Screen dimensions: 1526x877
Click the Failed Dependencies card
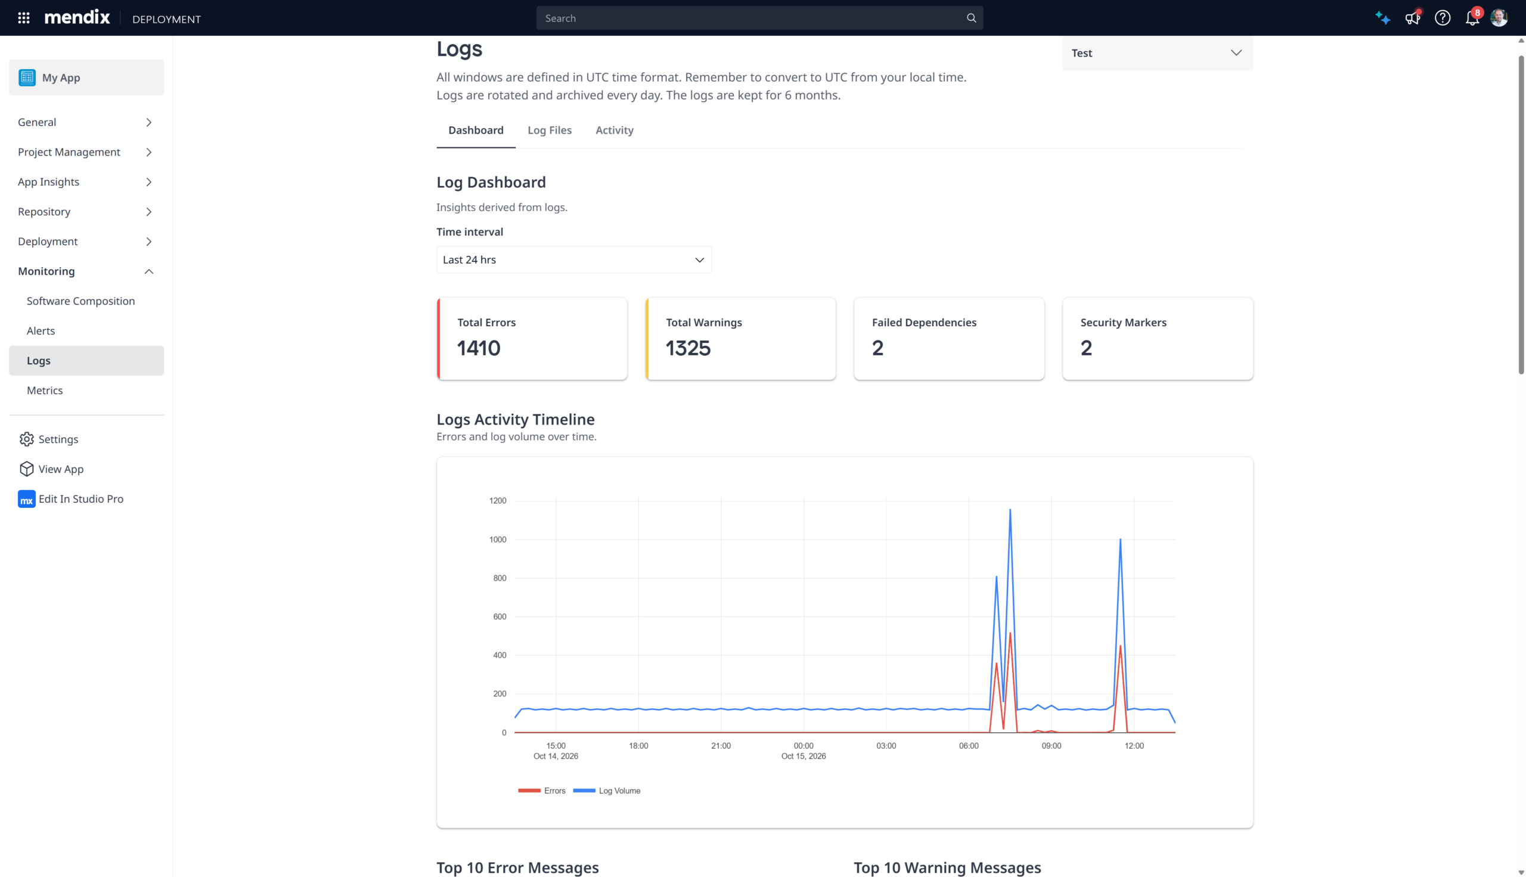(948, 339)
